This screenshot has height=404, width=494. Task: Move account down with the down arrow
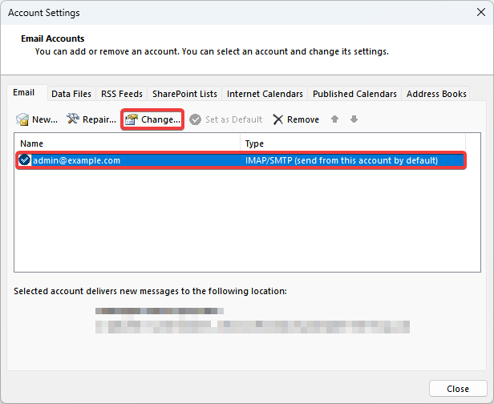pos(354,119)
